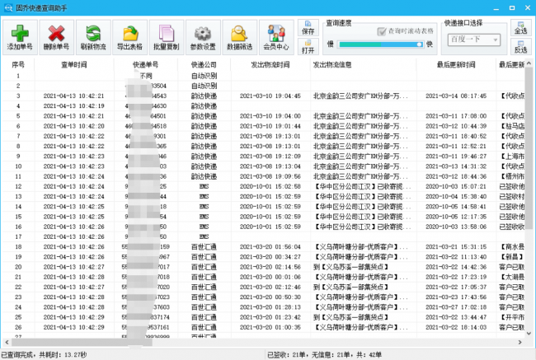Open 参数设置 gear settings

click(203, 37)
